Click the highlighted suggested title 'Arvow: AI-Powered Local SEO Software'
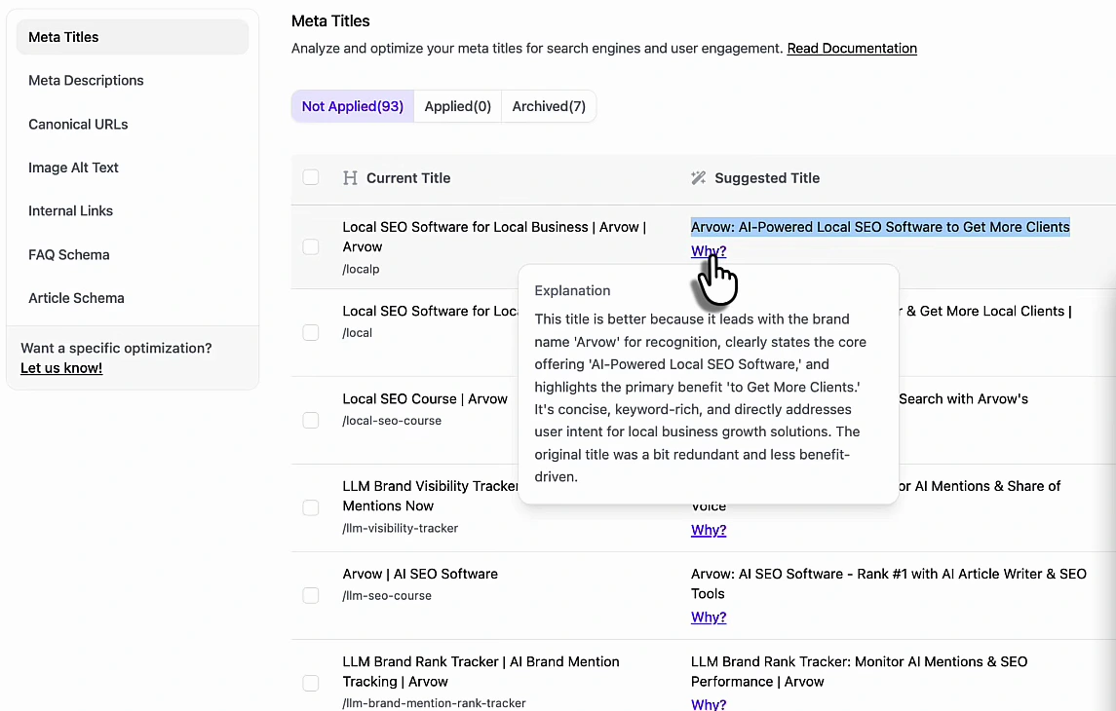The width and height of the screenshot is (1116, 711). click(x=880, y=227)
